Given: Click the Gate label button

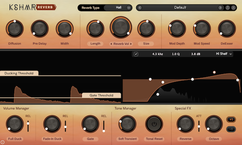Looking at the screenshot, I should tap(90, 139).
